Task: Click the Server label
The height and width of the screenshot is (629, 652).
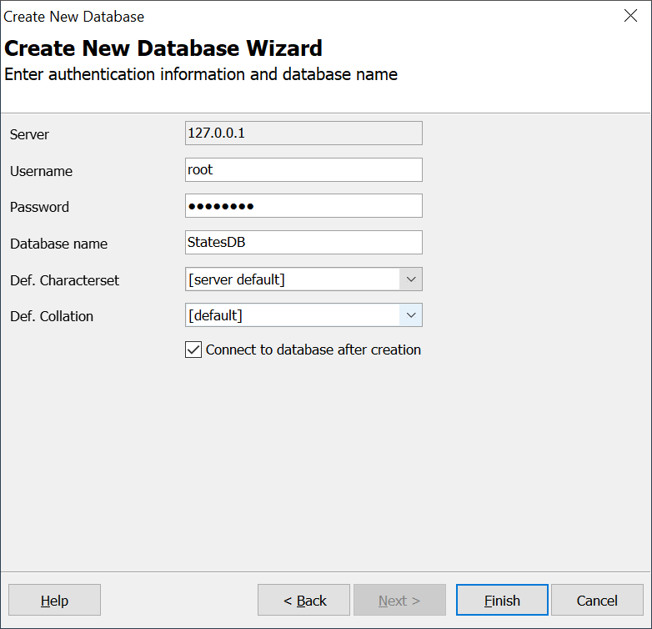Action: tap(29, 135)
